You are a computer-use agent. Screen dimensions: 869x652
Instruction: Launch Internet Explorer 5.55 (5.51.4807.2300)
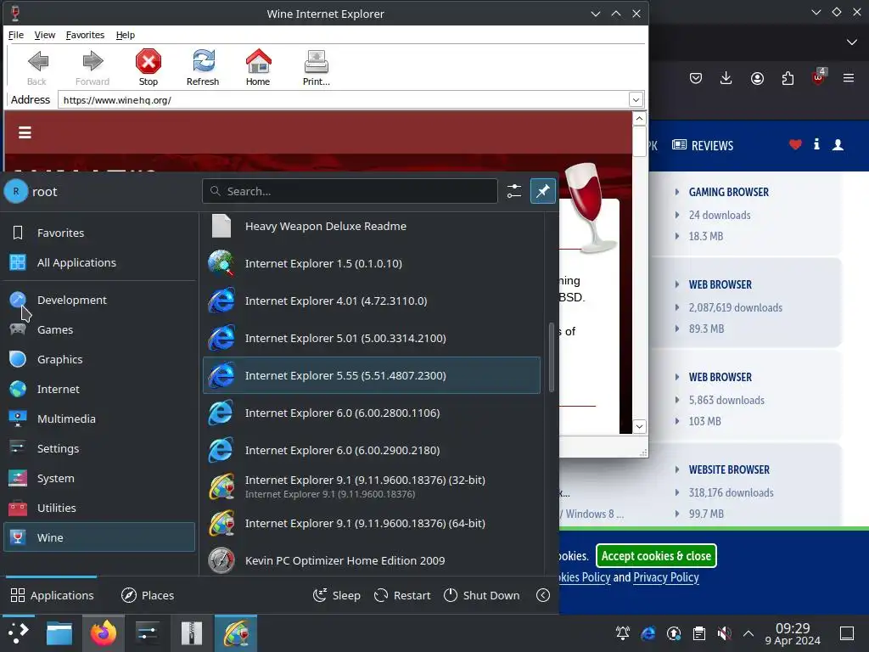pos(372,375)
